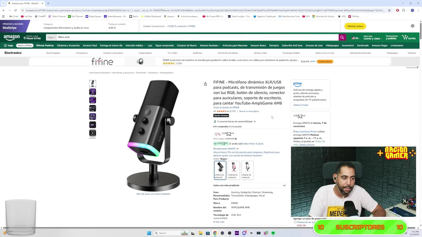The width and height of the screenshot is (422, 237).
Task: Go to Amazon Haul in nav bar
Action: point(90,45)
